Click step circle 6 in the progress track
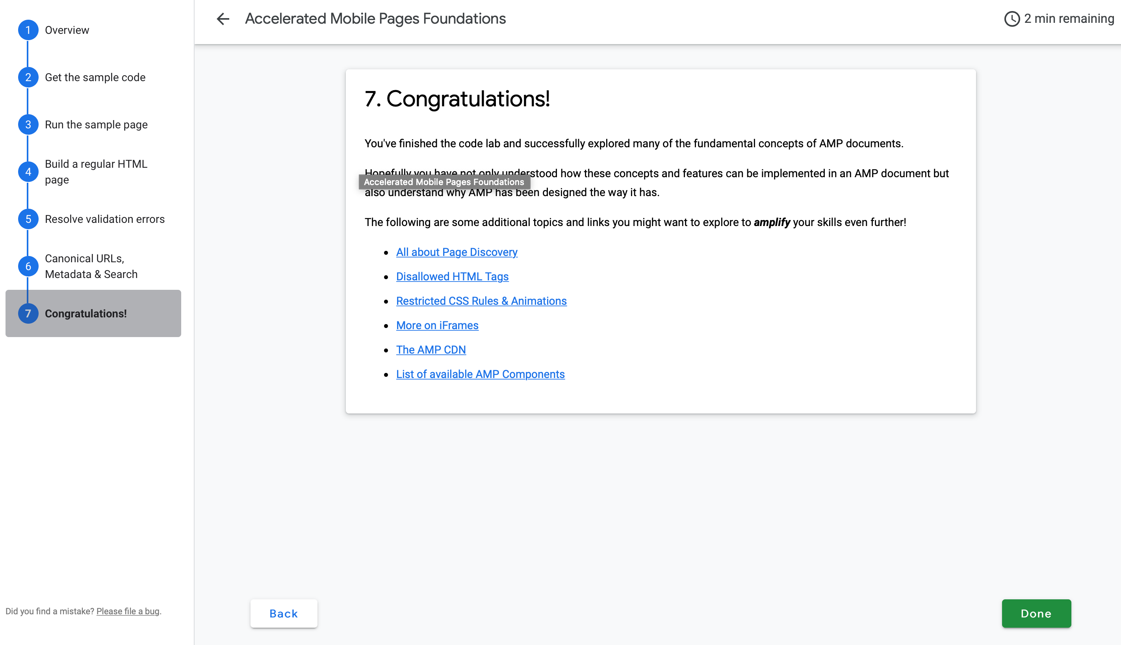This screenshot has height=645, width=1121. pyautogui.click(x=28, y=266)
